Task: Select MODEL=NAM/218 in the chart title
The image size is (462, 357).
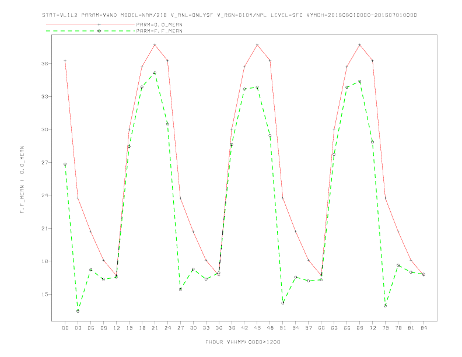Action: 143,15
